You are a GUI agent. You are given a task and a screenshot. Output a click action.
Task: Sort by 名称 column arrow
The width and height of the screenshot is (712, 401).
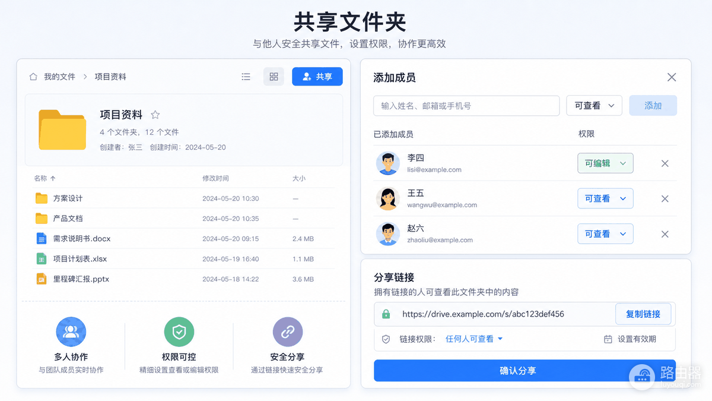[53, 178]
